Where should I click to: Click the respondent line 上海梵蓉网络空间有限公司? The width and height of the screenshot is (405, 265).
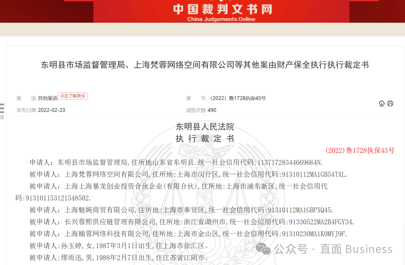188,174
